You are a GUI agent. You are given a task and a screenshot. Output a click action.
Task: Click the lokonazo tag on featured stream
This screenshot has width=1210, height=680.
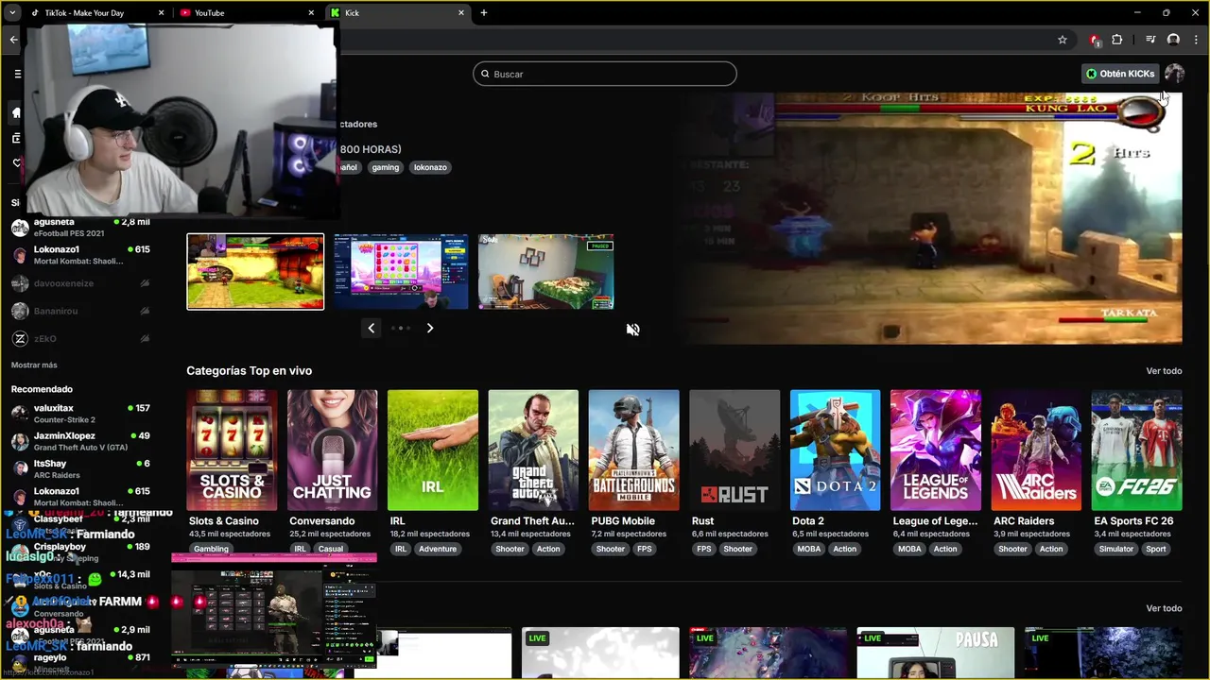[x=430, y=167]
